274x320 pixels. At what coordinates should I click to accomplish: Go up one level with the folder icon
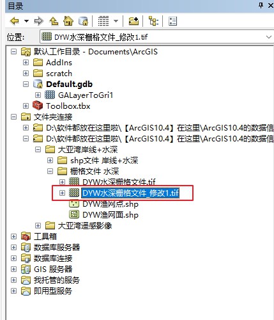(54, 21)
